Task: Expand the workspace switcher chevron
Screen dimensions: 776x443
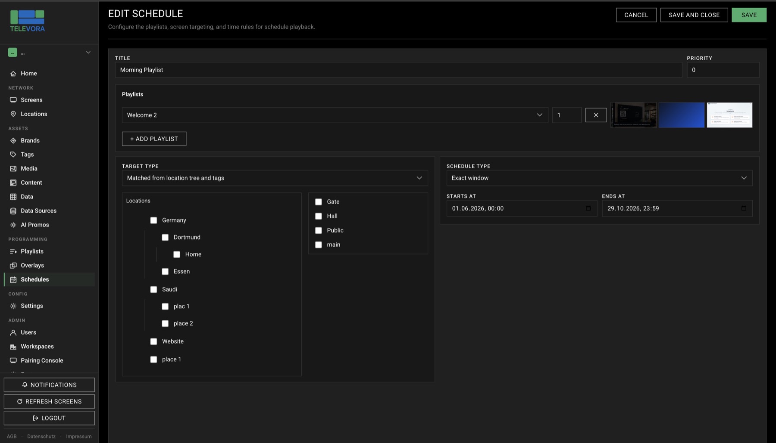Action: point(88,53)
